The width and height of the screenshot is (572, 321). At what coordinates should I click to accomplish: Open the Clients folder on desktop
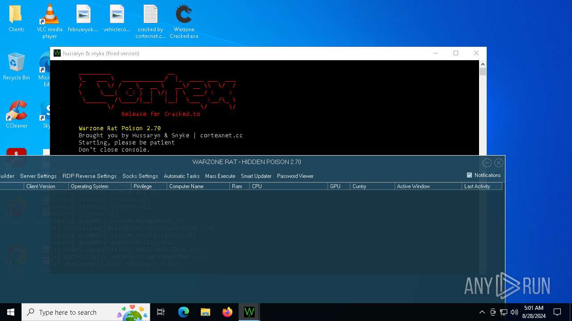(16, 18)
